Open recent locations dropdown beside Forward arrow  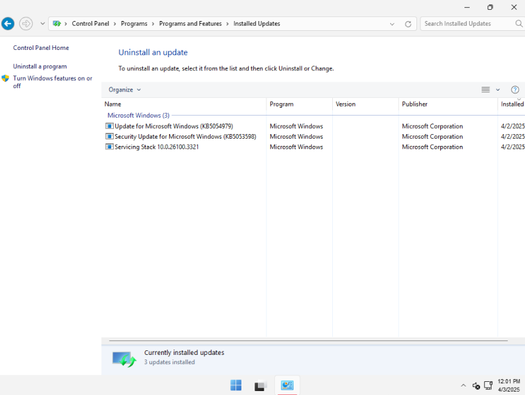[43, 24]
